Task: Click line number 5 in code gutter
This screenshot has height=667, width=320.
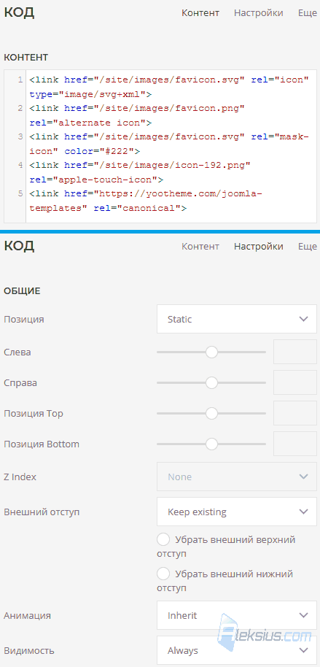Action: [x=20, y=194]
